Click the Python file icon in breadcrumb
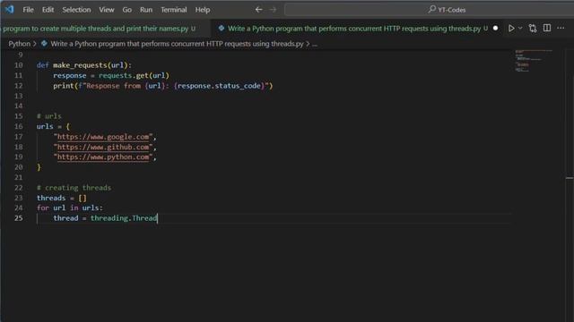The height and width of the screenshot is (322, 574). click(44, 44)
